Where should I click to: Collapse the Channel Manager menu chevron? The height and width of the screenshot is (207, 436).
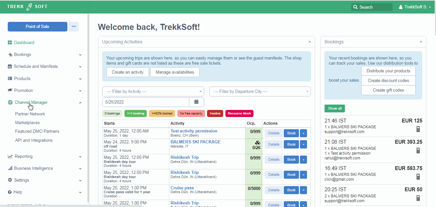tap(80, 103)
